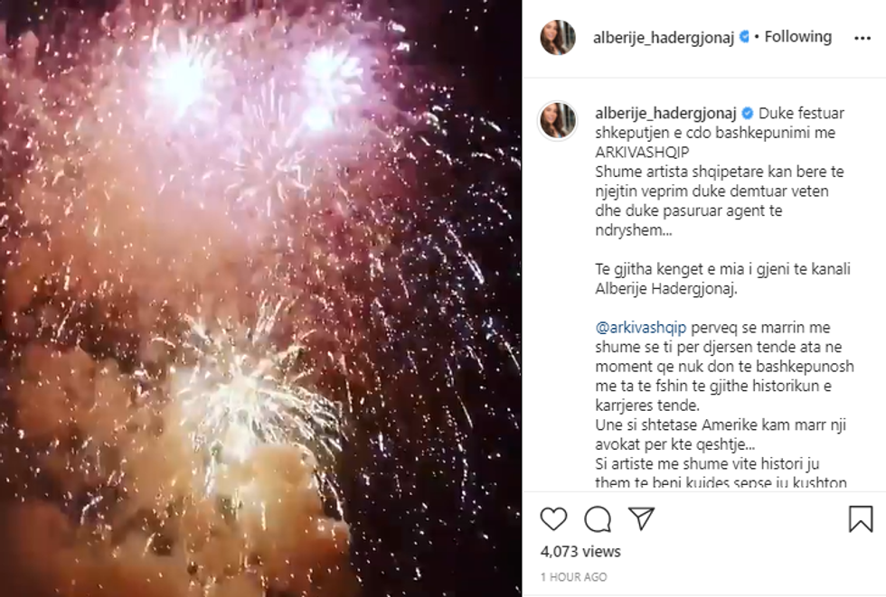Open alberije_hadergjonaj username in the header

664,37
